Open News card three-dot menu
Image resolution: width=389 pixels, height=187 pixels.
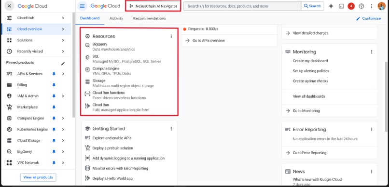(372, 172)
